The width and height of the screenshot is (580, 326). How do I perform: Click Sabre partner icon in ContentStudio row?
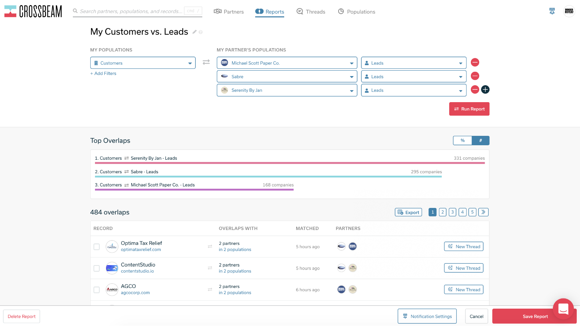[341, 268]
